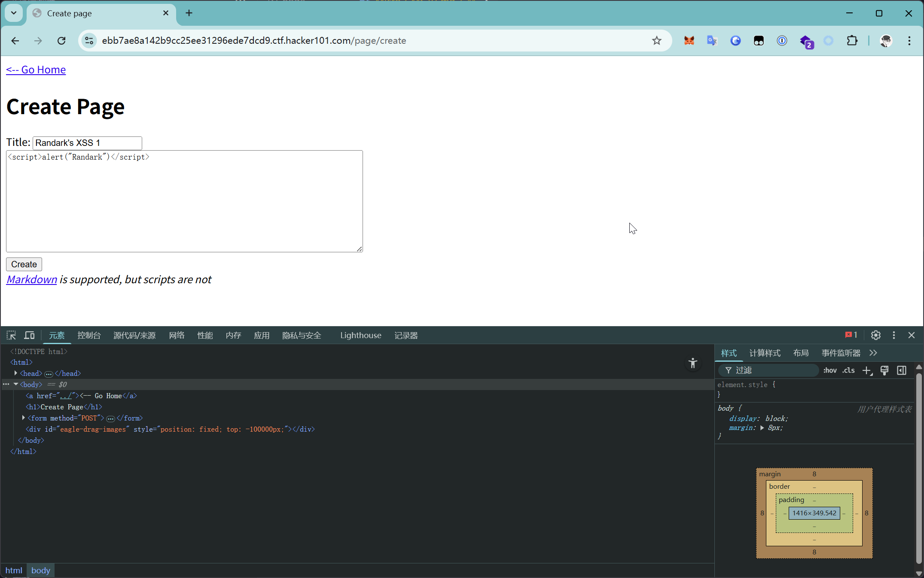
Task: Open the black mask extension icon
Action: [759, 41]
